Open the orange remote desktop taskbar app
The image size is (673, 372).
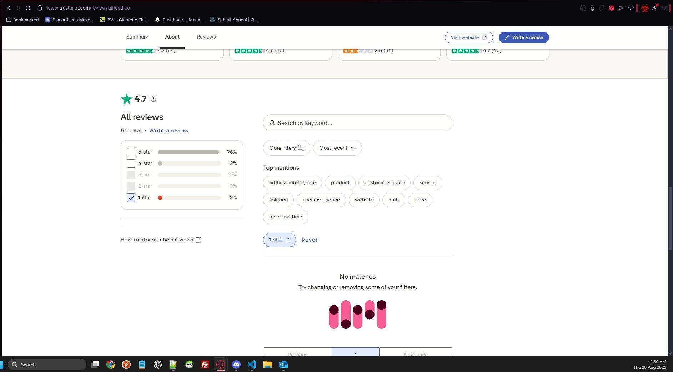pyautogui.click(x=126, y=365)
